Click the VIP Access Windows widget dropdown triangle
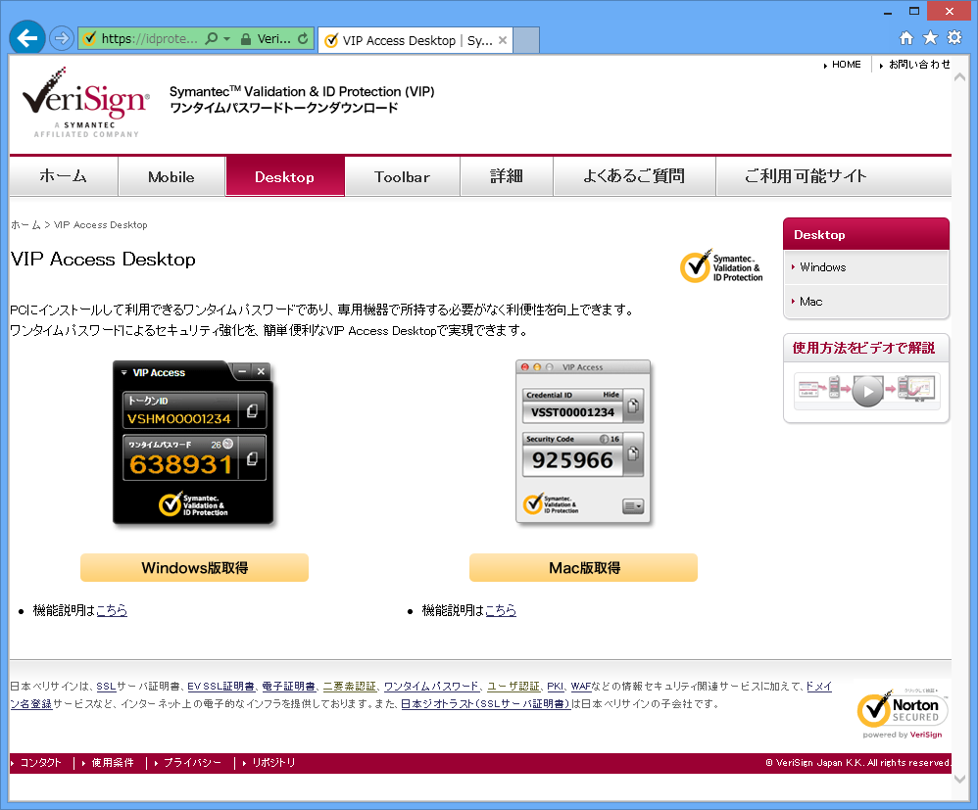The height and width of the screenshot is (810, 978). [x=124, y=373]
